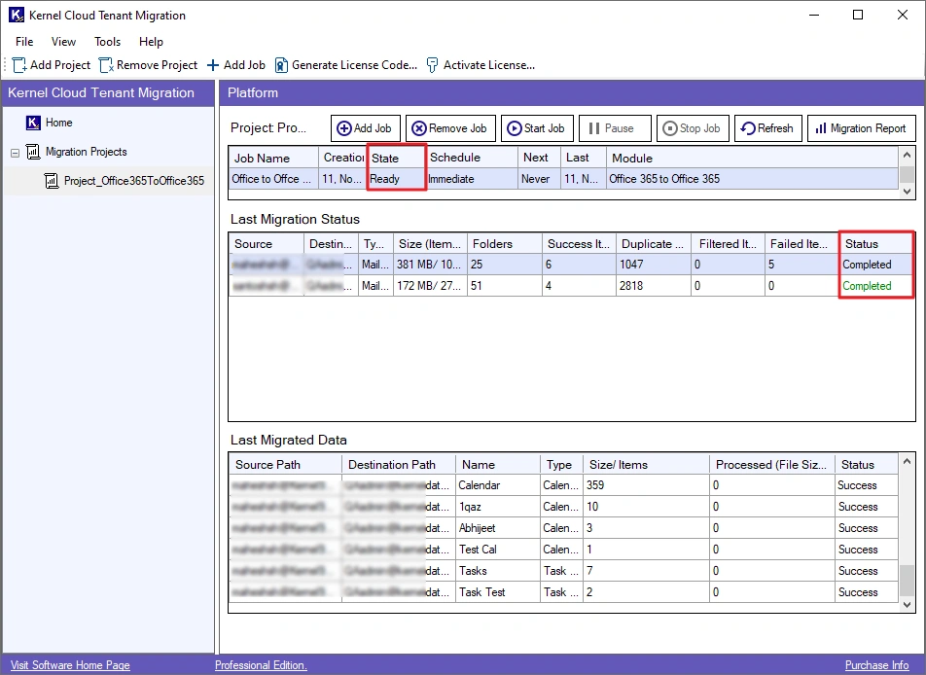Click Remove Project in the top toolbar
This screenshot has width=926, height=675.
point(148,65)
